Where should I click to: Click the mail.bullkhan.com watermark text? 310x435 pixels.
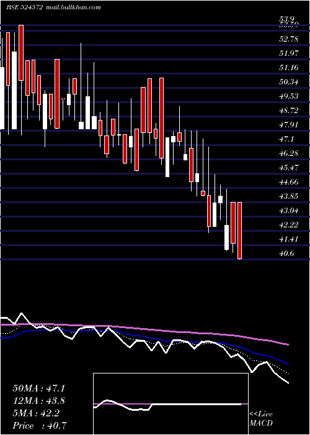point(73,7)
